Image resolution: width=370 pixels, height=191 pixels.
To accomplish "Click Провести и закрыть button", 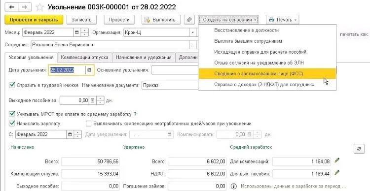I will pyautogui.click(x=34, y=20).
